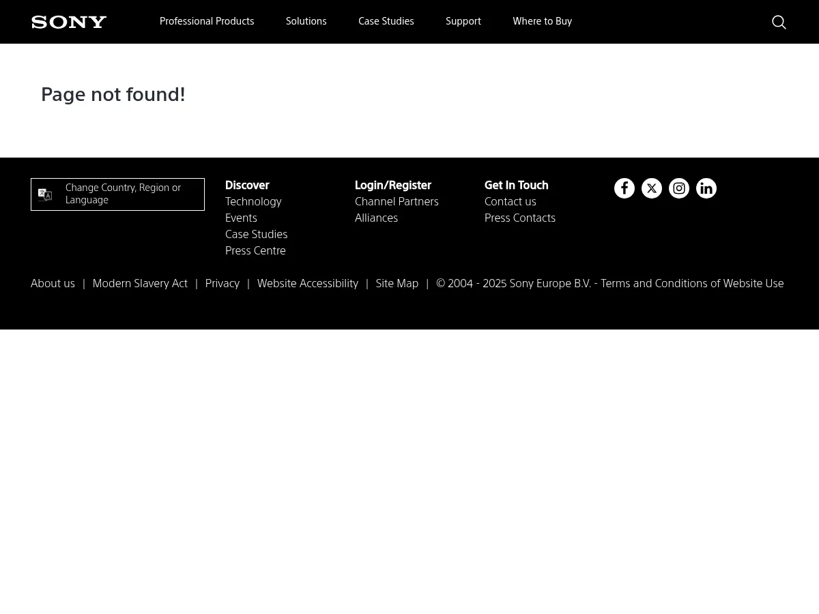Visit the X (Twitter) social icon

(x=652, y=188)
